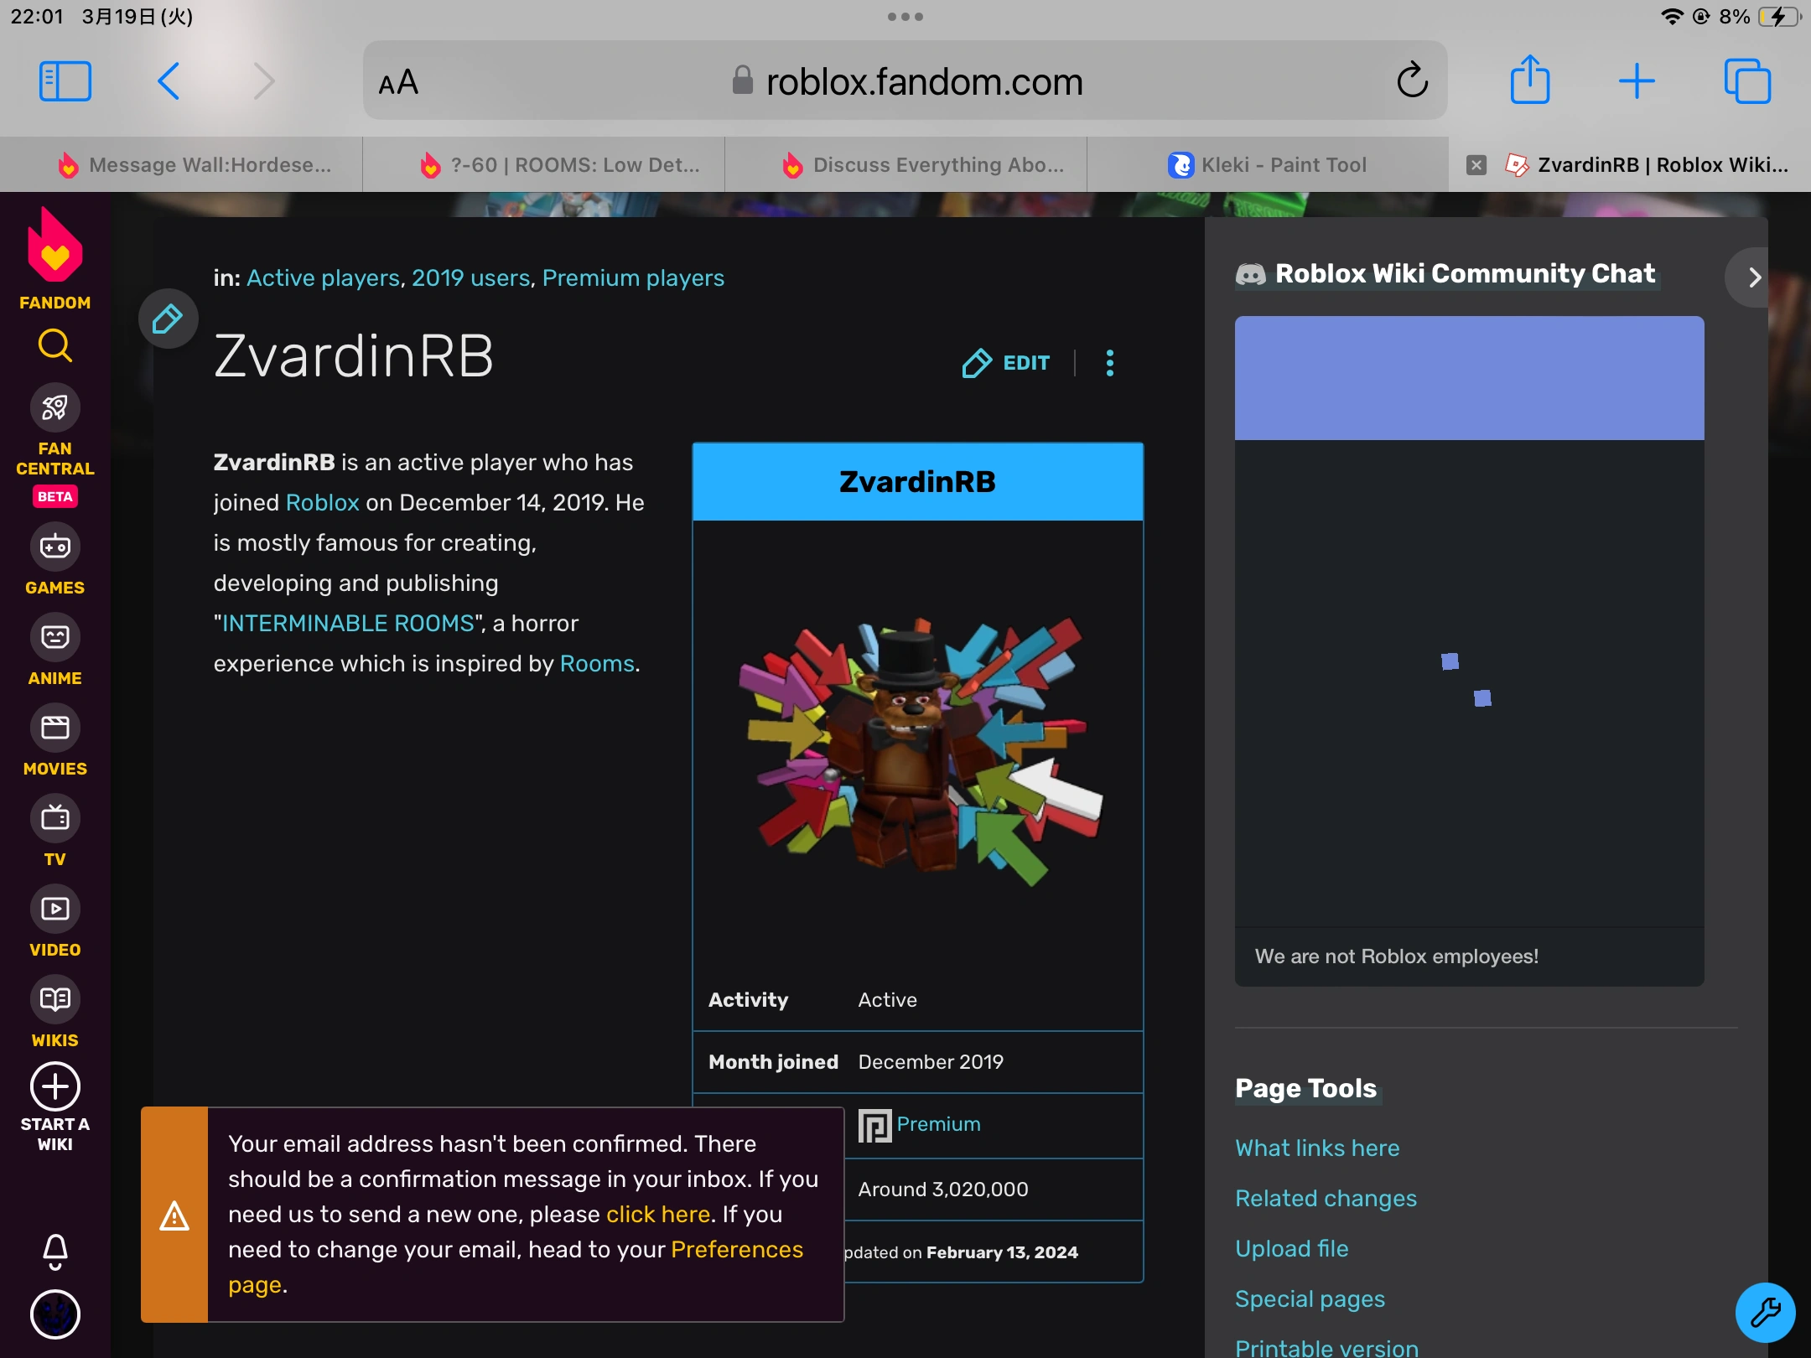This screenshot has width=1811, height=1358.
Task: Toggle the Safari sidebar panel
Action: click(65, 81)
